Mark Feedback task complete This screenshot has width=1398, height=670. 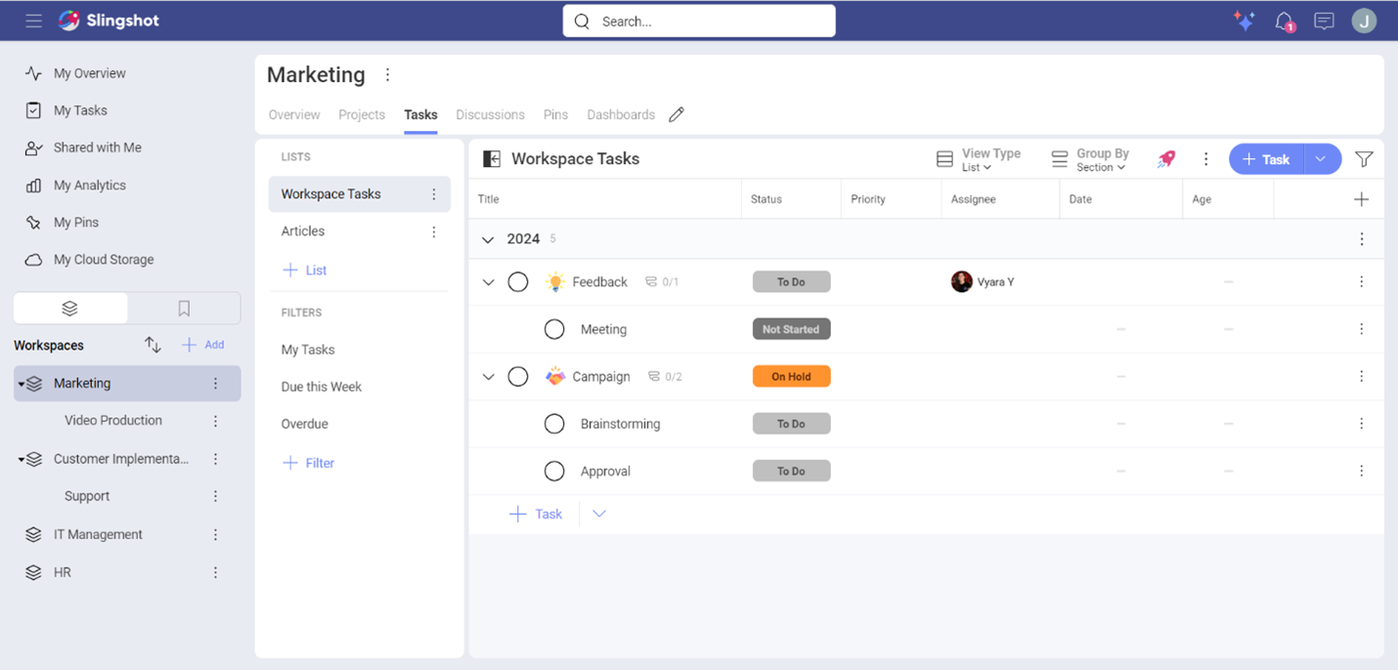point(518,282)
